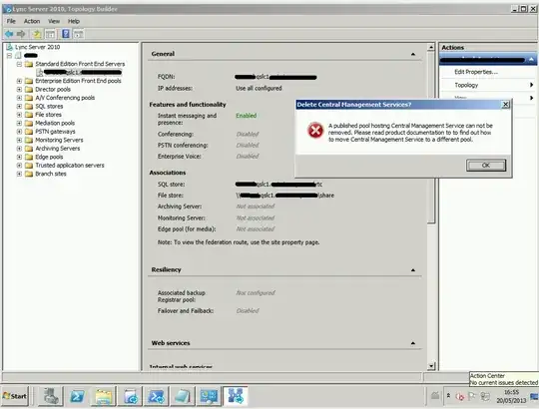
Task: Collapse the Resiliency section
Action: [413, 270]
